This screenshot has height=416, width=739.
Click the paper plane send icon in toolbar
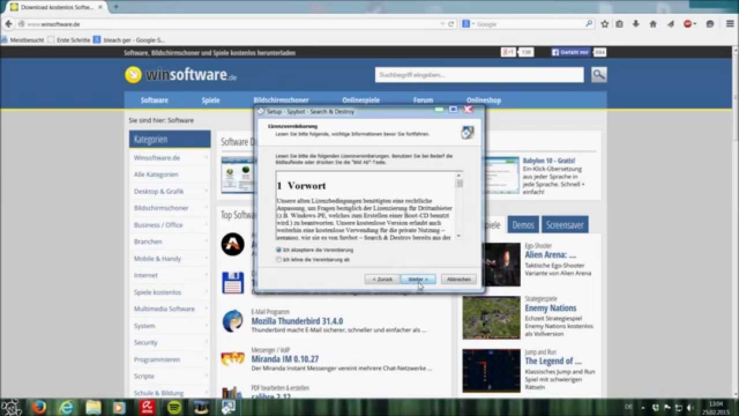[x=670, y=24]
